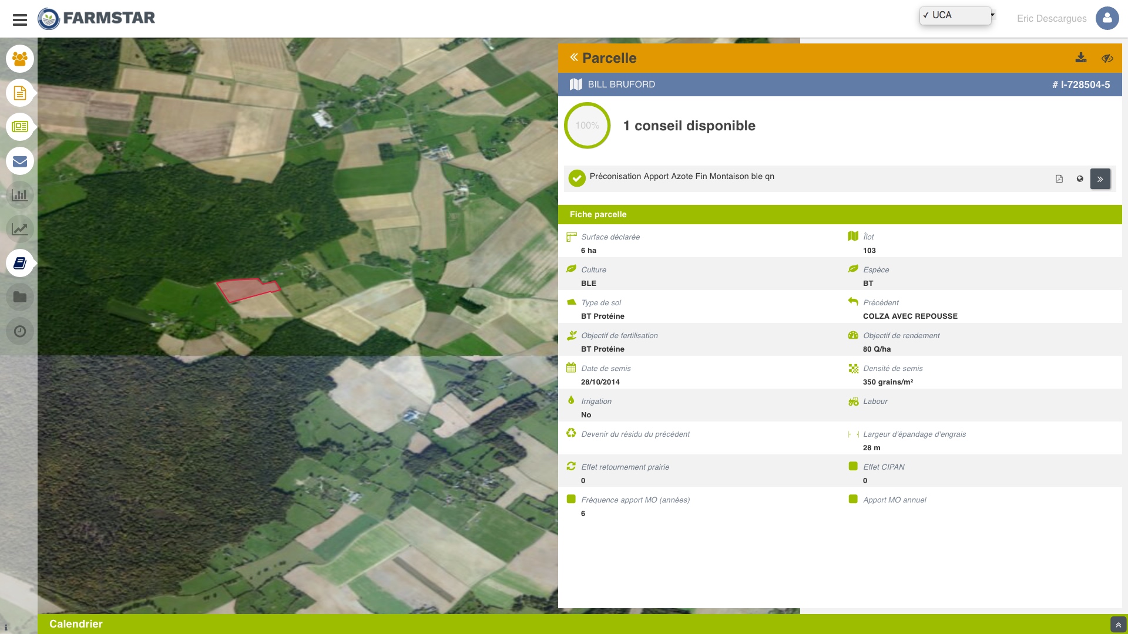Click the orange users group sidebar icon
Screen dimensions: 1128x634
20,59
